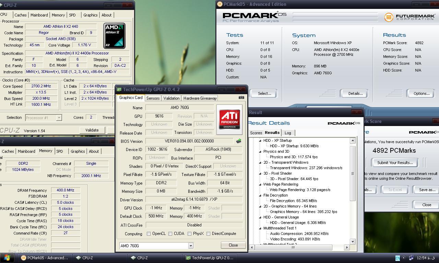Open the Processor #1 selection dropdown
Screen dimensions: 439x263
(59, 117)
